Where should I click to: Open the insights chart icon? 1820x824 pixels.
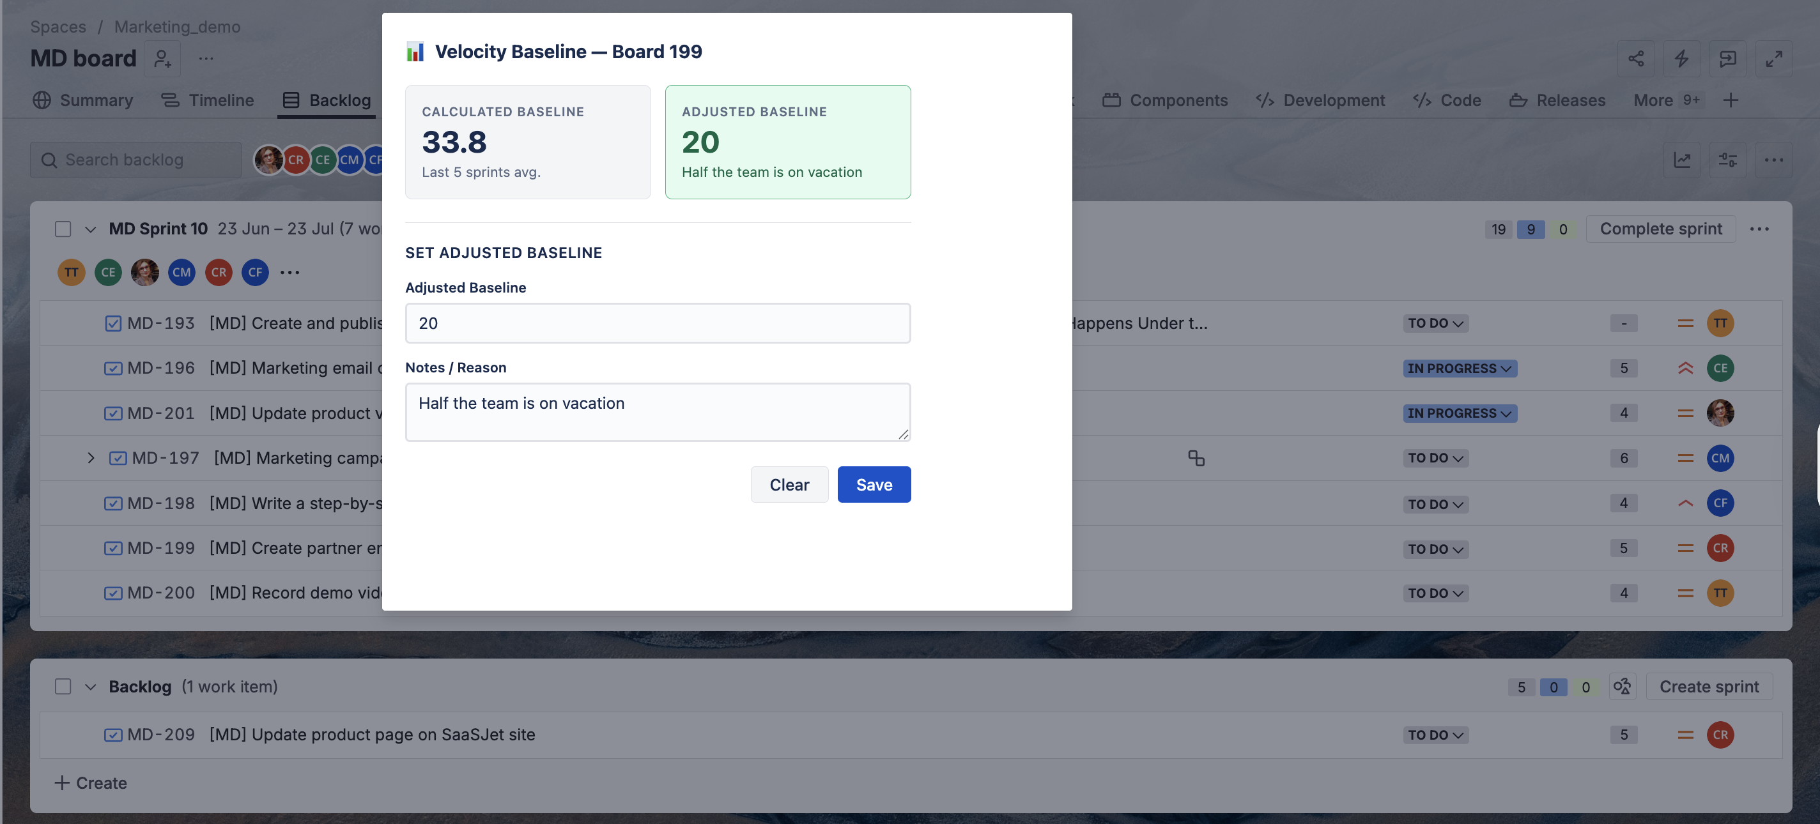click(1682, 160)
